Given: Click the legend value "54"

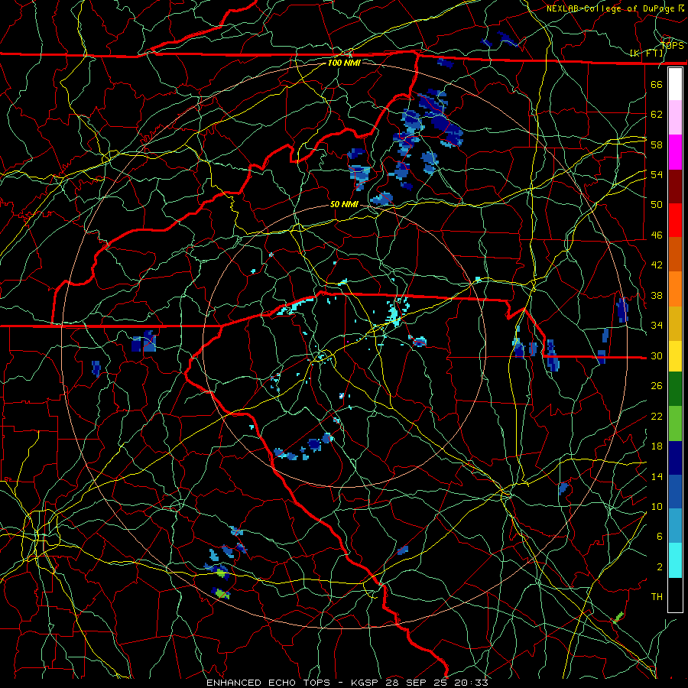Looking at the screenshot, I should pos(657,174).
